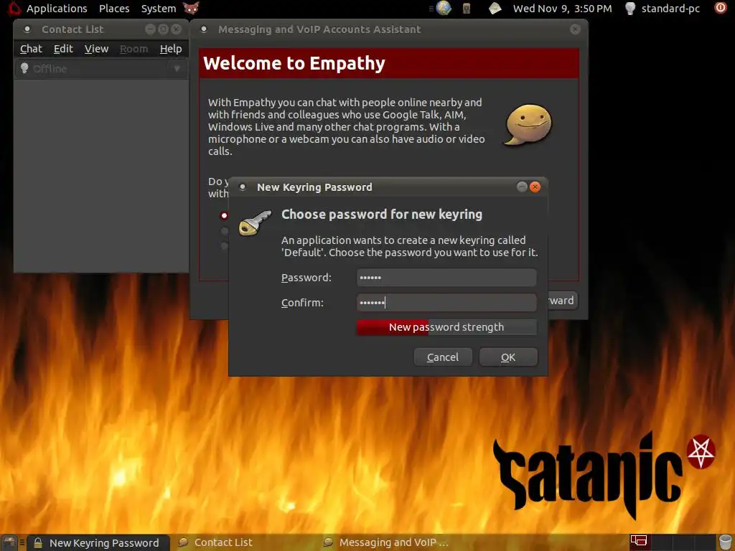Click the 'Password:' label
The image size is (735, 551).
pos(306,278)
